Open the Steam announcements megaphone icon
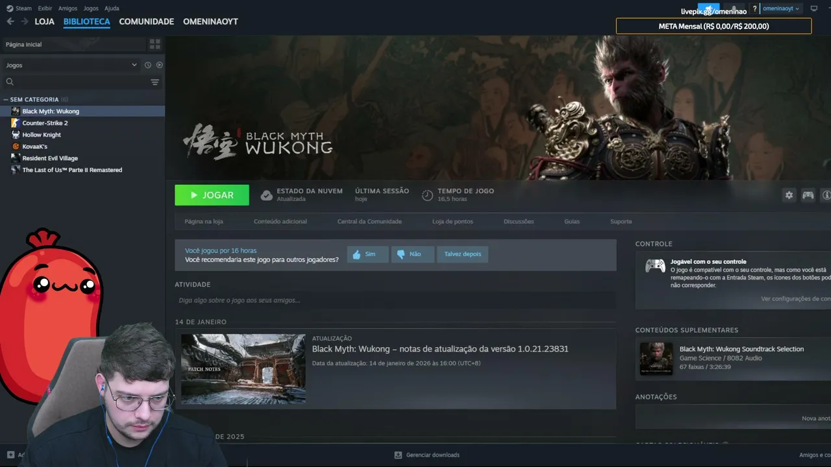Image resolution: width=831 pixels, height=467 pixels. click(x=708, y=9)
